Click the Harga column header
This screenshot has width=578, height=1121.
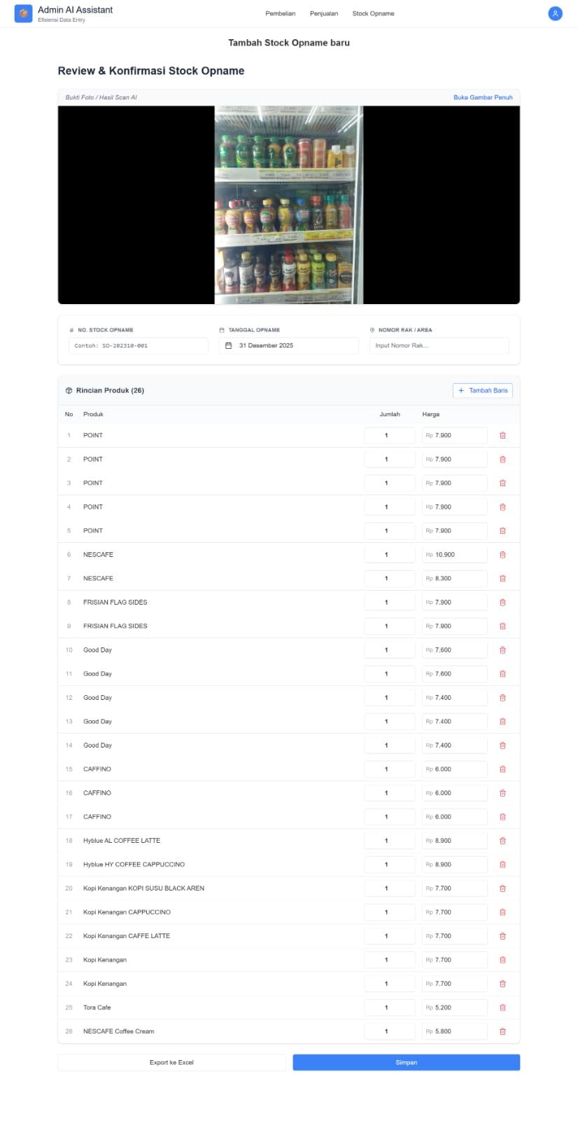430,414
